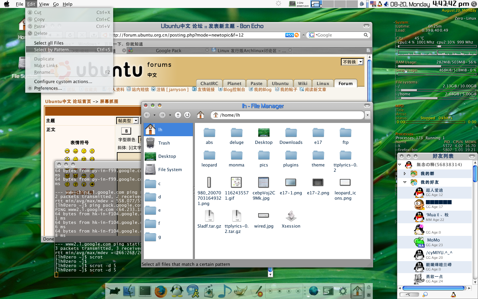Open the text editor pen-and-paper icon
Screen dimensions: 478x299
tap(257, 291)
